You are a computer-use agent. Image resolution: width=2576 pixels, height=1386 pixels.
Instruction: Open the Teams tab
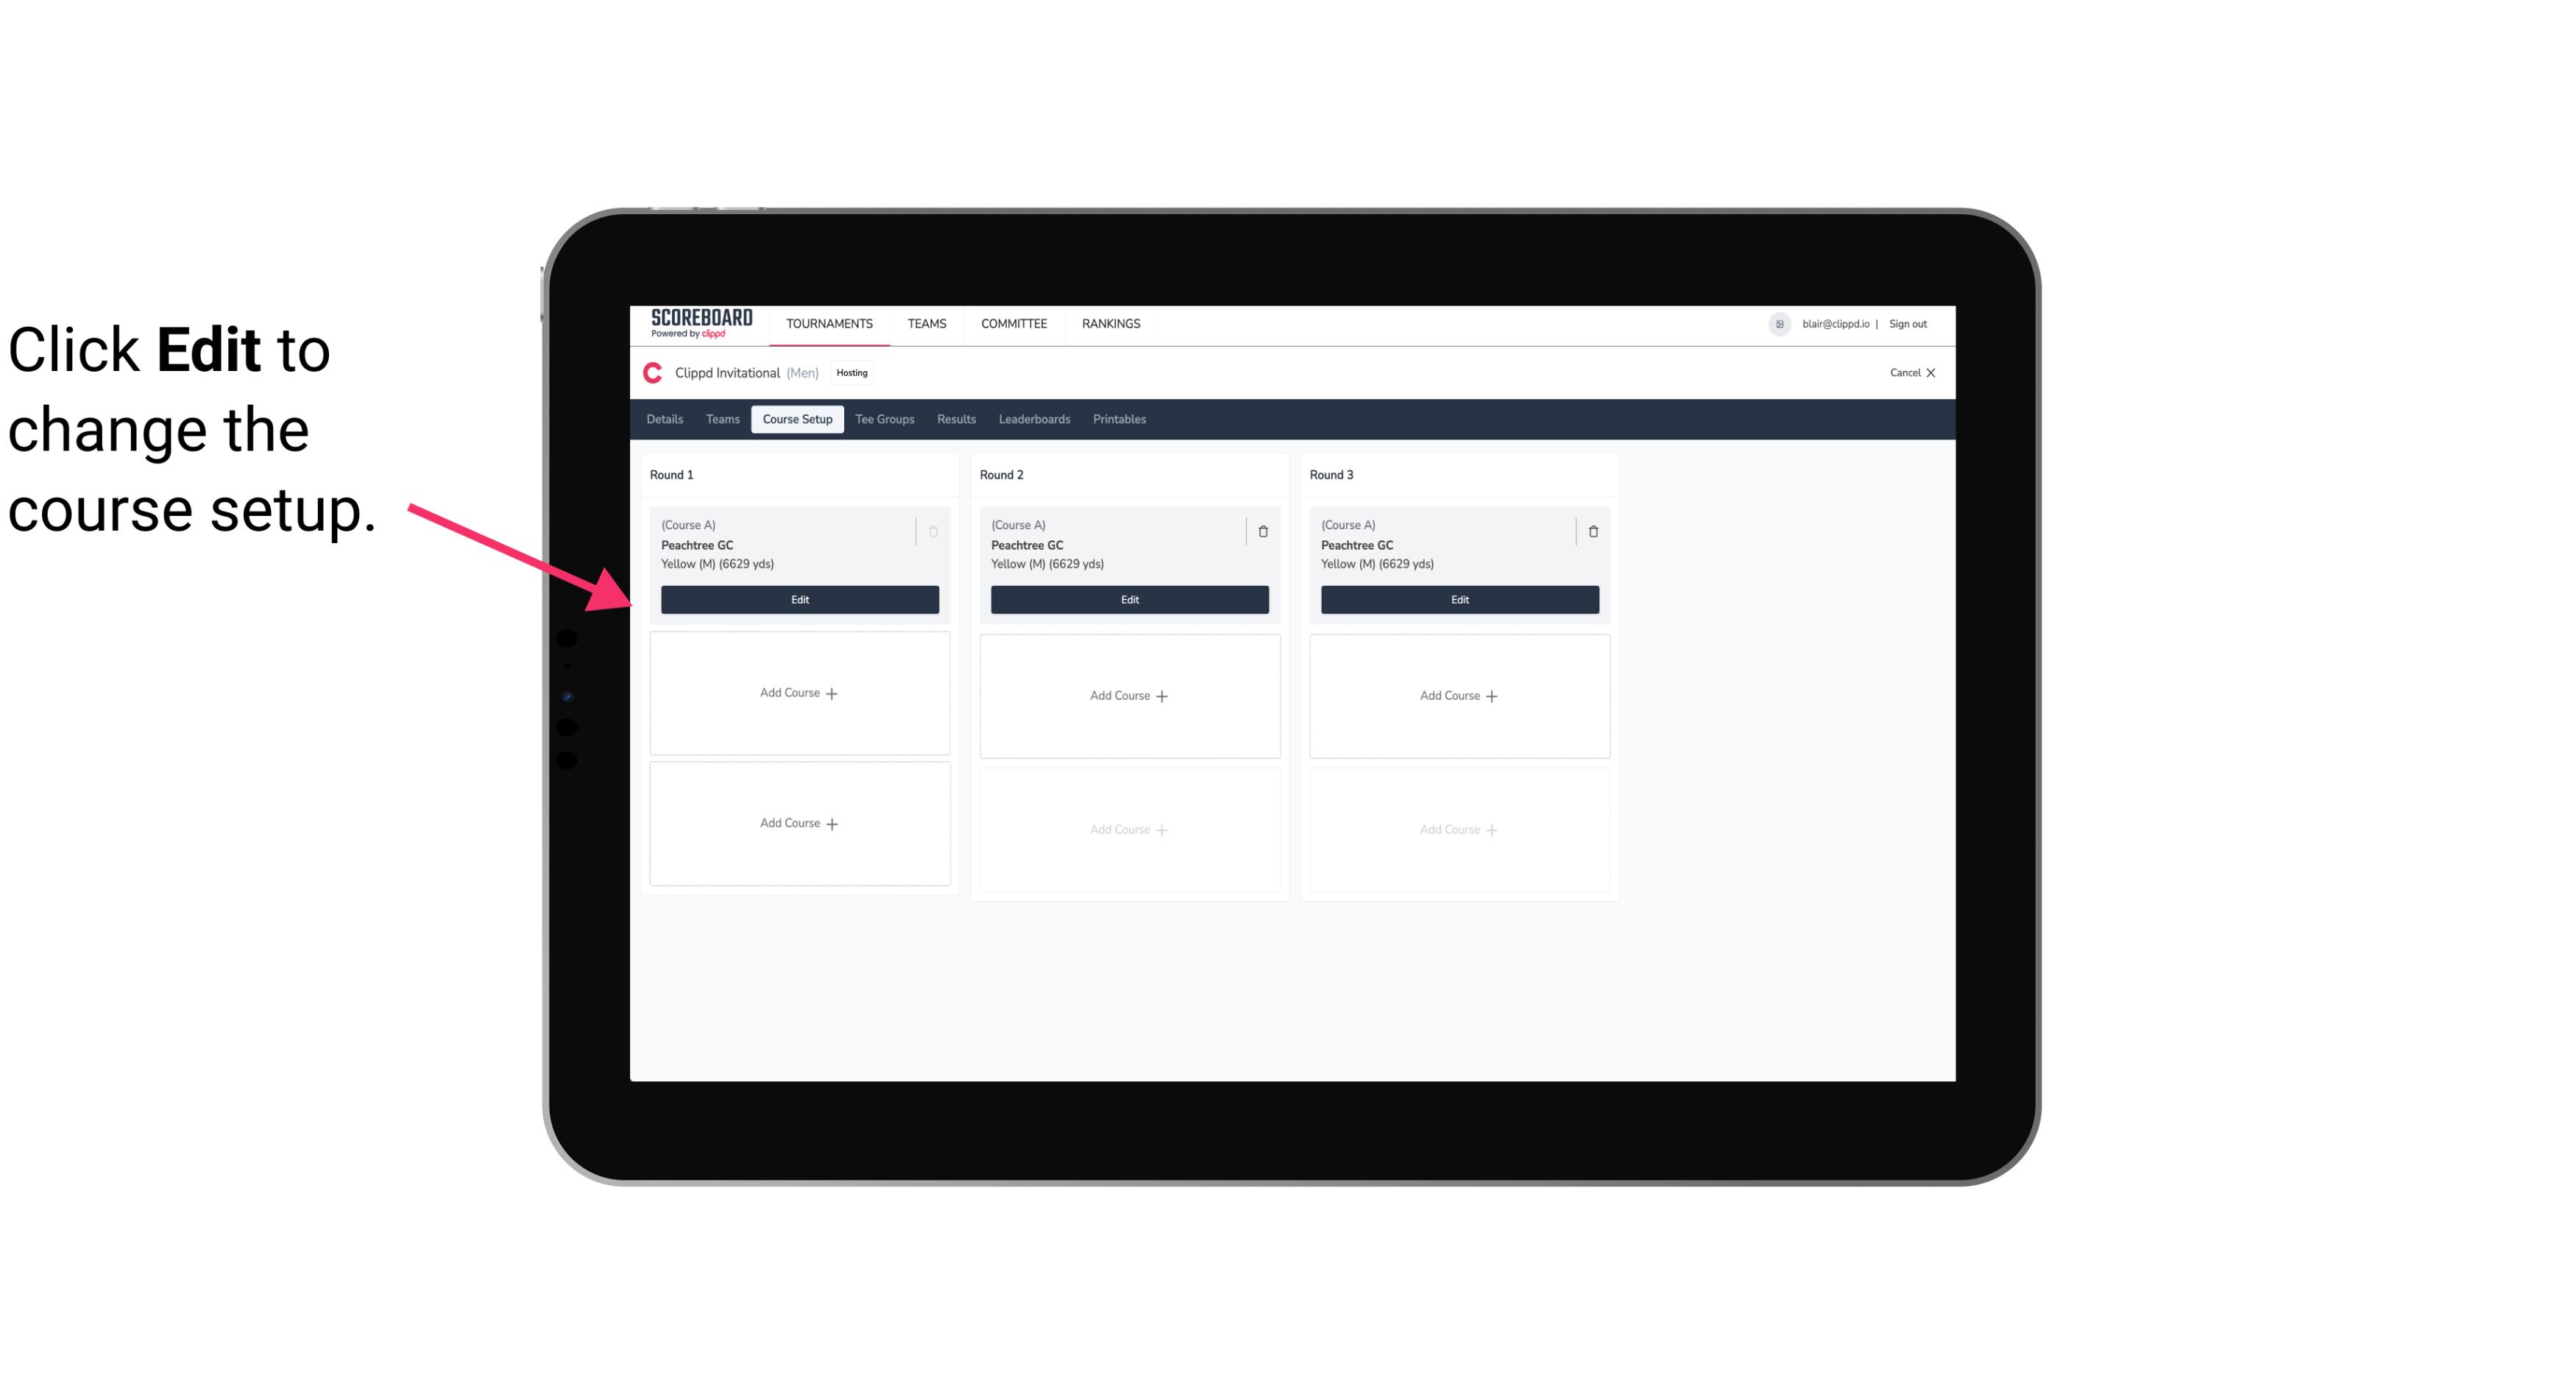pos(720,418)
